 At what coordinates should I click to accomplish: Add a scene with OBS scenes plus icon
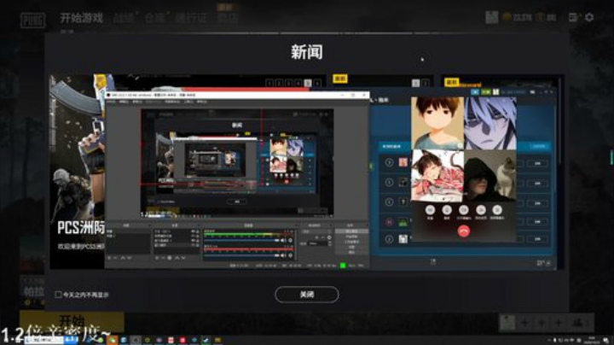click(x=109, y=258)
